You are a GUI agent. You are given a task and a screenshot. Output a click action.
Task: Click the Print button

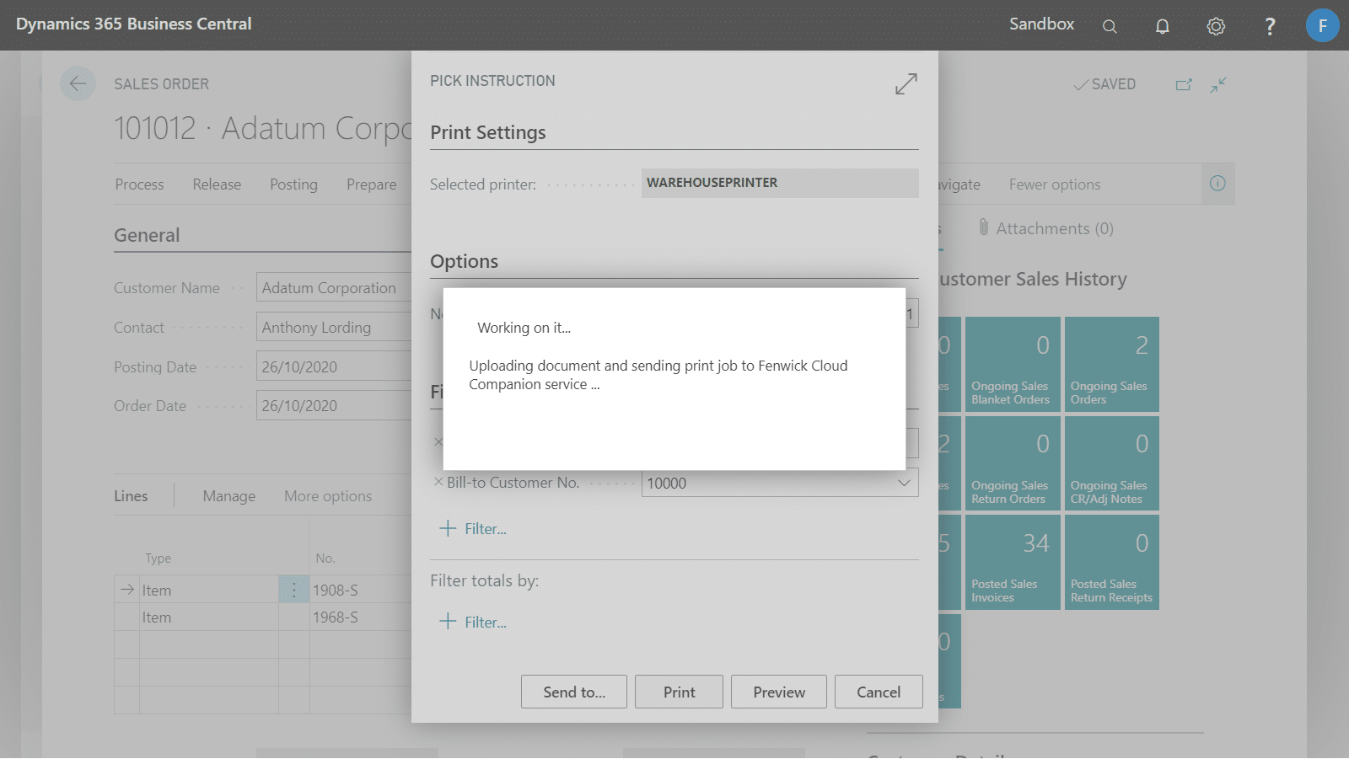pos(679,692)
